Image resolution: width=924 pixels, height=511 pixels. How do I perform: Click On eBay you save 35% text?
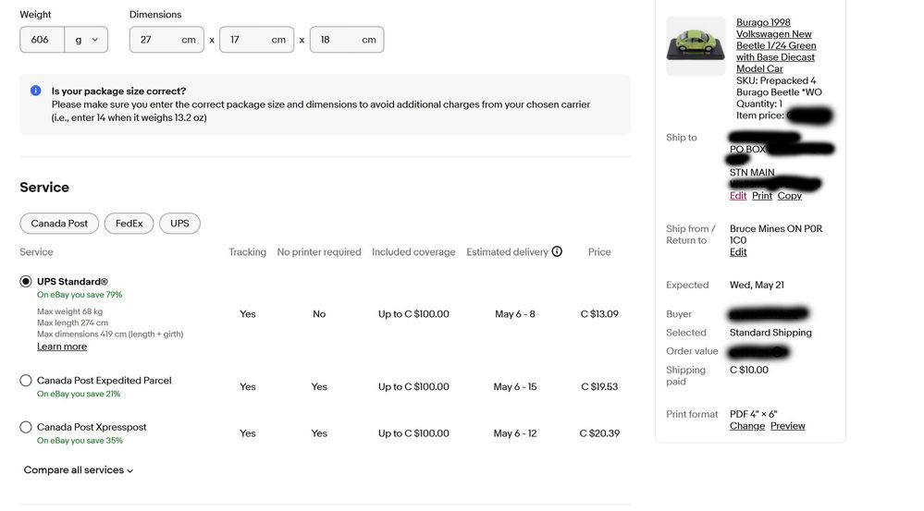click(x=80, y=441)
